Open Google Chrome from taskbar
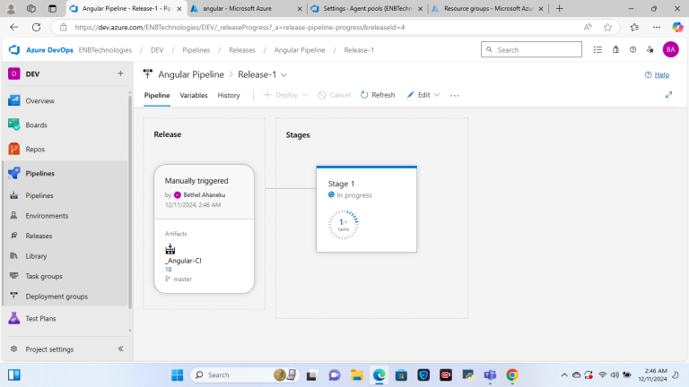689x387 pixels. point(512,375)
